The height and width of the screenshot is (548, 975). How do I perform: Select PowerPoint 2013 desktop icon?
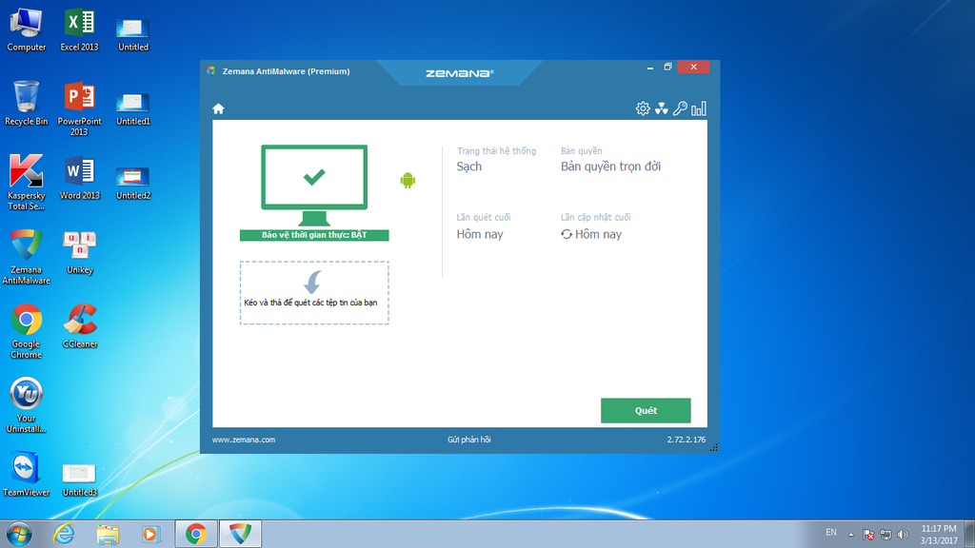pyautogui.click(x=80, y=108)
